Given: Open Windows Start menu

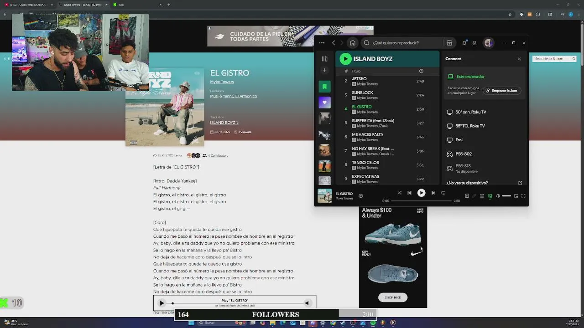Looking at the screenshot, I should point(191,323).
